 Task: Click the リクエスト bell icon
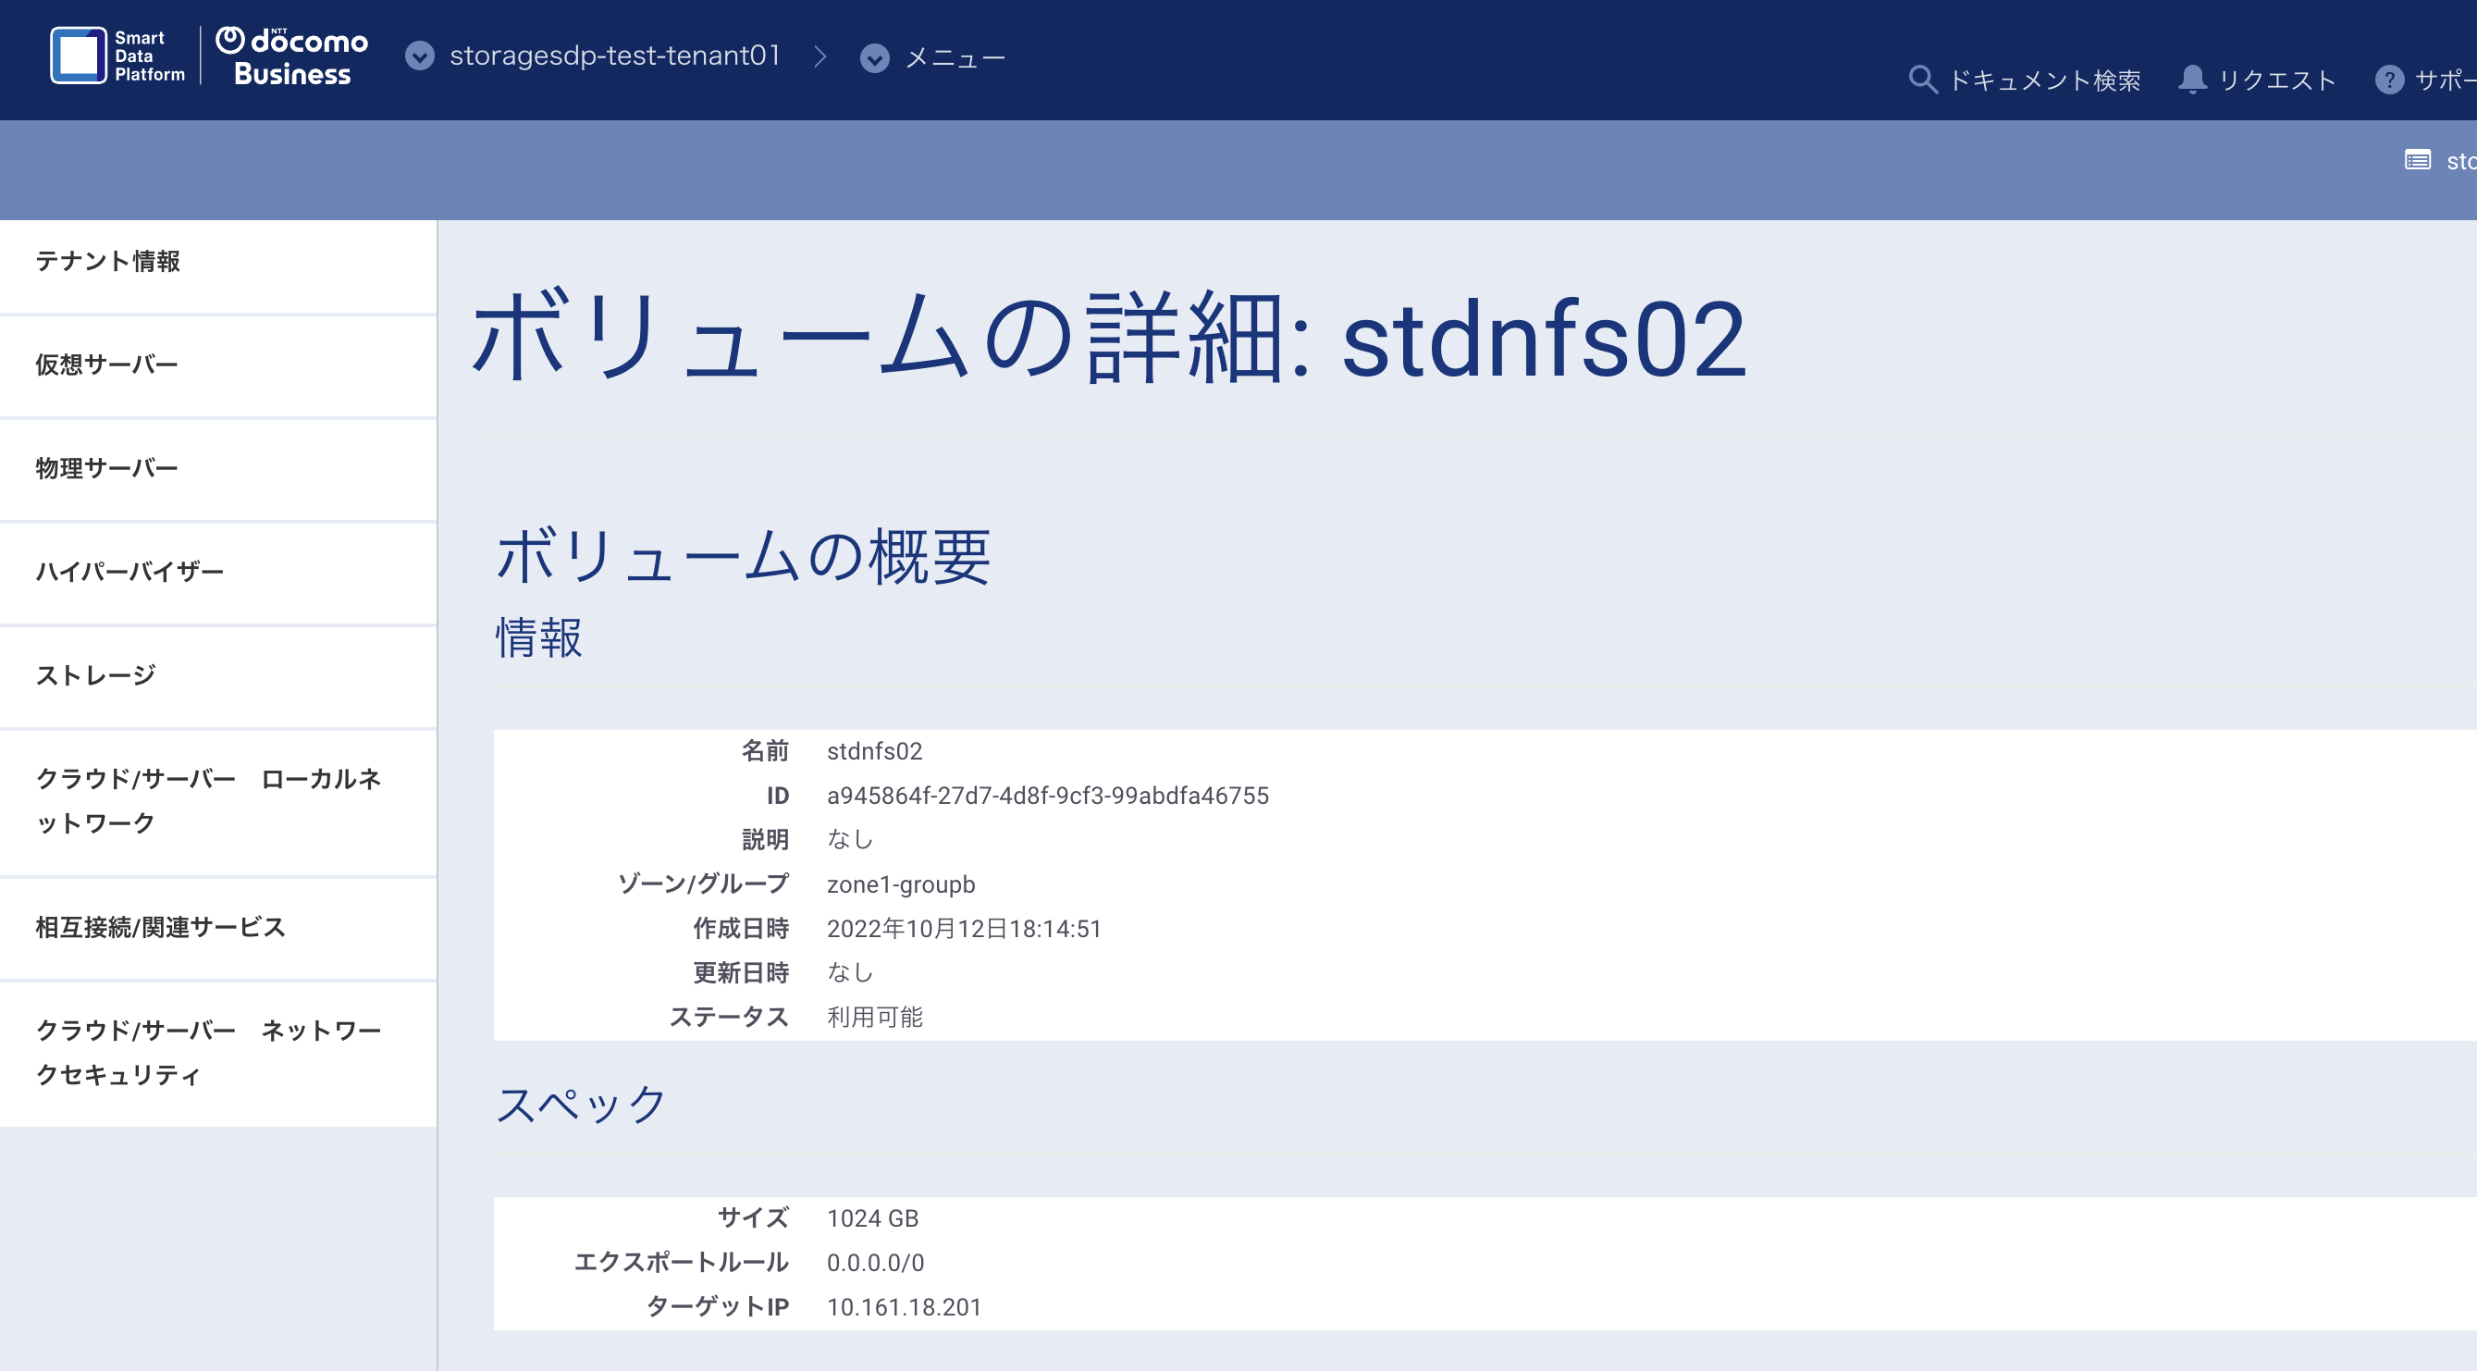point(2192,79)
